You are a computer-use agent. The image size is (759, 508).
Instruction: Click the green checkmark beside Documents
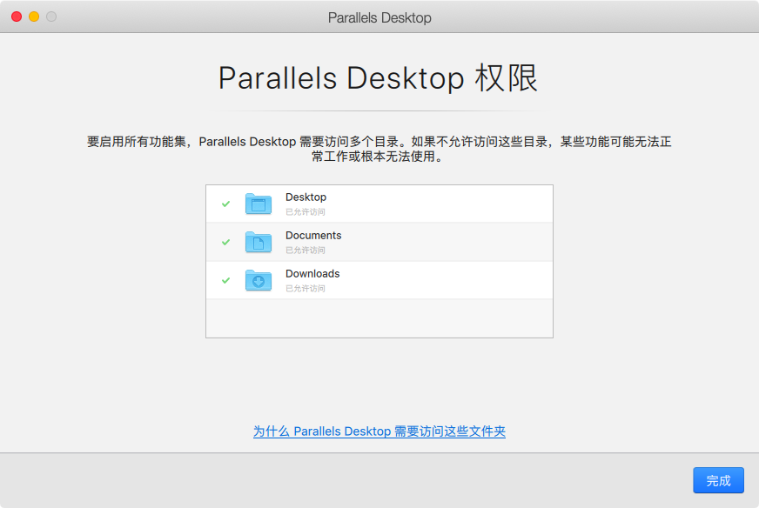[x=225, y=242]
